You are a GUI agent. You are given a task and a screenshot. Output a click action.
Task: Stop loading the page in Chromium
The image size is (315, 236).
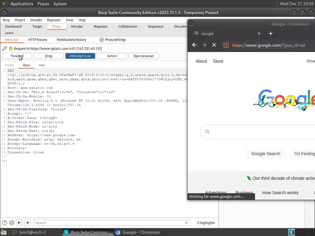pyautogui.click(x=214, y=45)
